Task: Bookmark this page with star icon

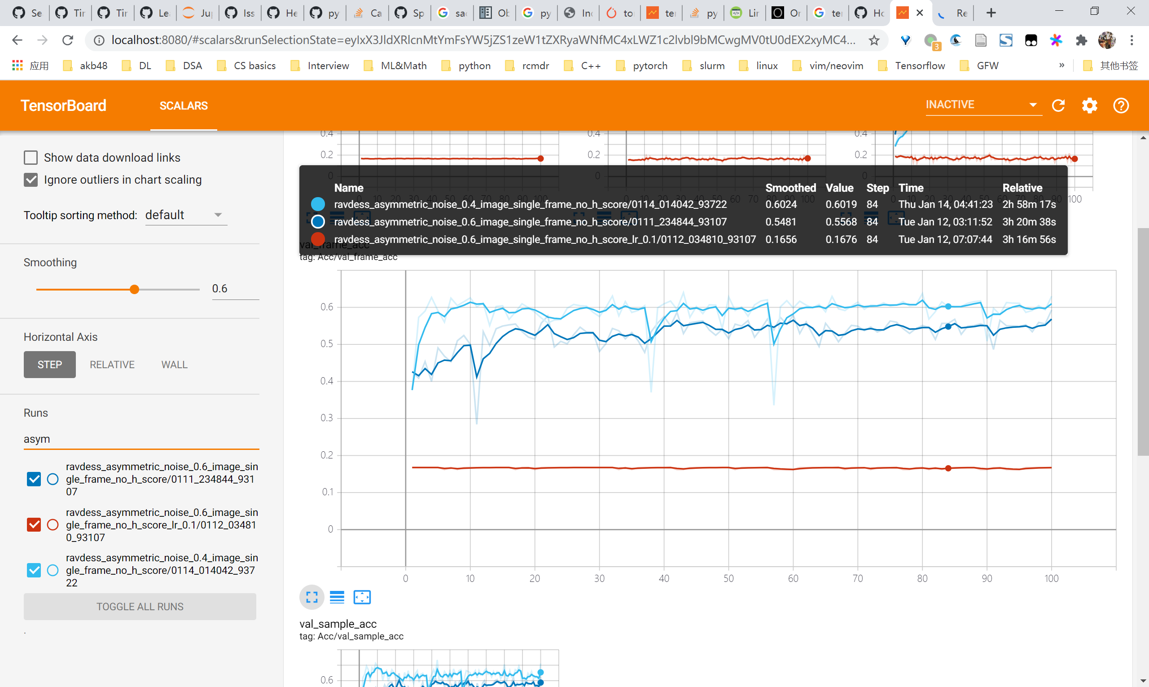Action: 874,40
